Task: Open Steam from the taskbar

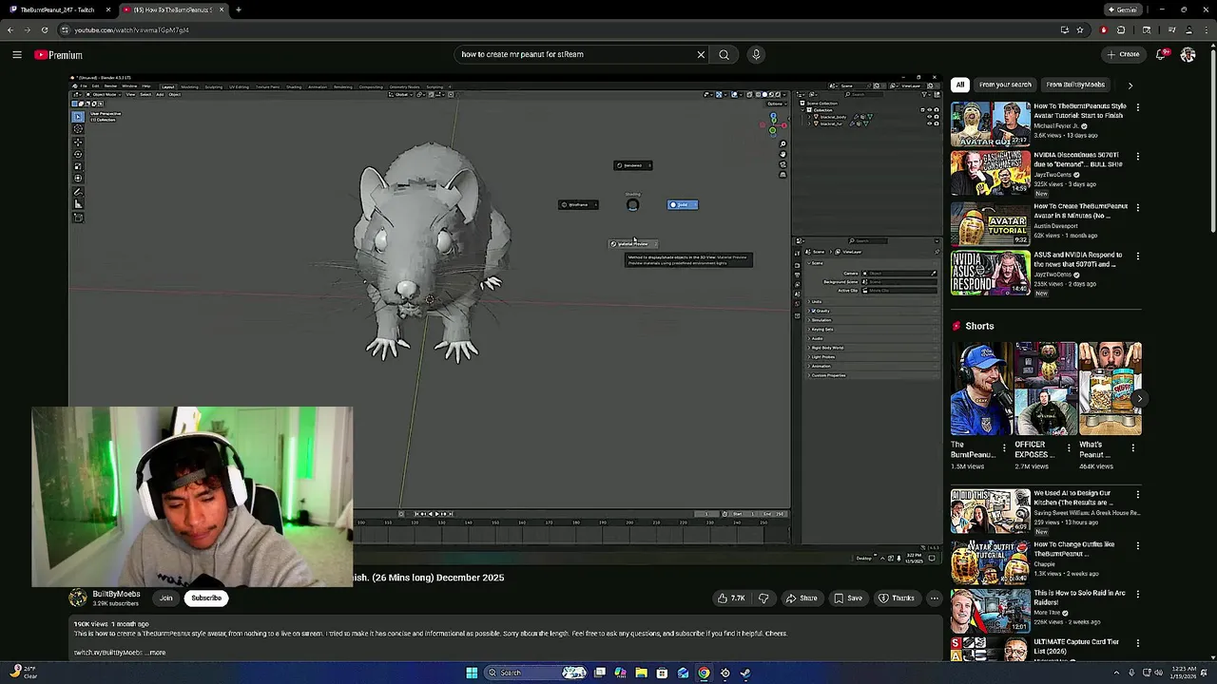Action: pyautogui.click(x=745, y=673)
